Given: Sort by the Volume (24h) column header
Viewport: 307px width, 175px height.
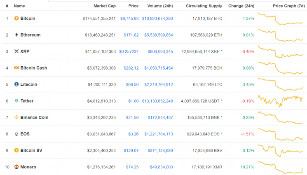Looking at the screenshot, I should pos(160,6).
